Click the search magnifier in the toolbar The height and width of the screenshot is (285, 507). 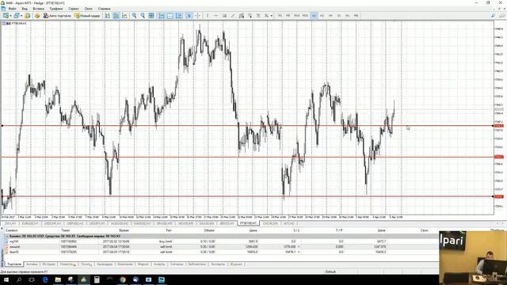tap(493, 16)
